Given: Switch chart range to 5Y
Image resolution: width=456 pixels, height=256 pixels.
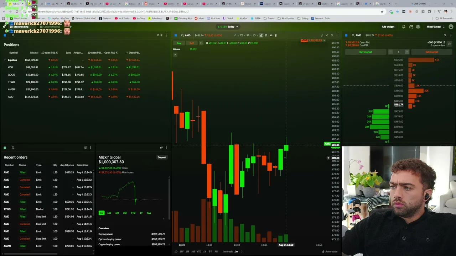Looking at the screenshot, I should pyautogui.click(x=210, y=251).
